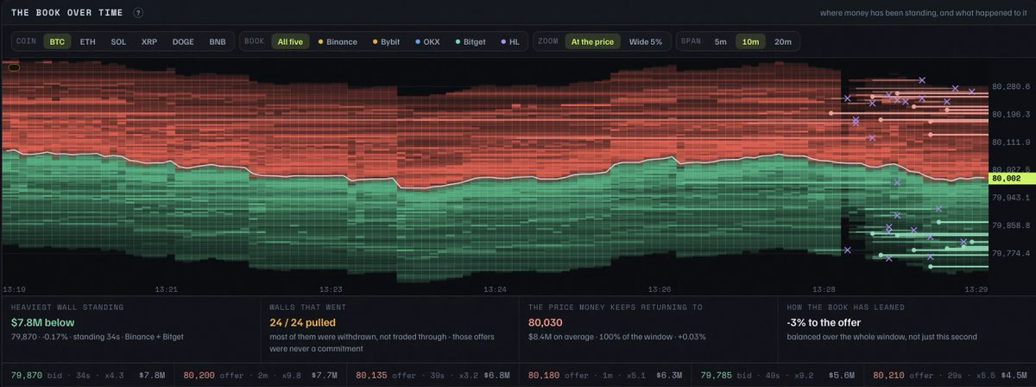Screen dimensions: 1036x387
Task: Set span to 5m
Action: tap(720, 41)
